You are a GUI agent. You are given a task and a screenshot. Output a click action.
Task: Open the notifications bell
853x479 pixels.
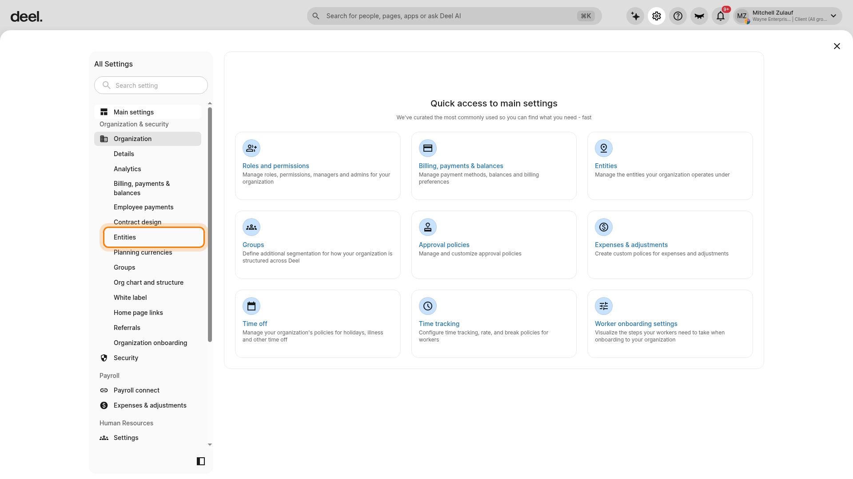click(721, 16)
